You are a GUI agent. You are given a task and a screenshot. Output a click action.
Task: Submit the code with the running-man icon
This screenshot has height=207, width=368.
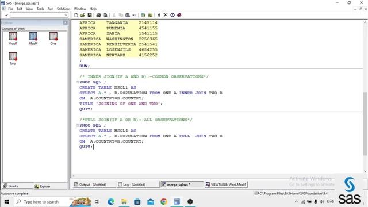[x=159, y=15]
